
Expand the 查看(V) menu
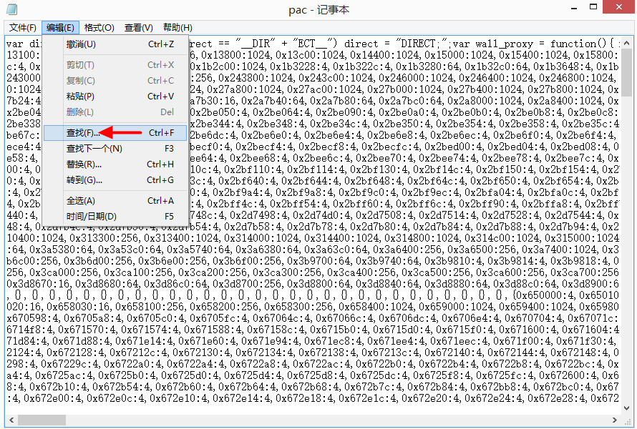point(138,28)
